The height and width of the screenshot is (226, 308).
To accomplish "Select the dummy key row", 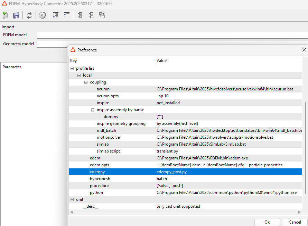I will pos(185,117).
